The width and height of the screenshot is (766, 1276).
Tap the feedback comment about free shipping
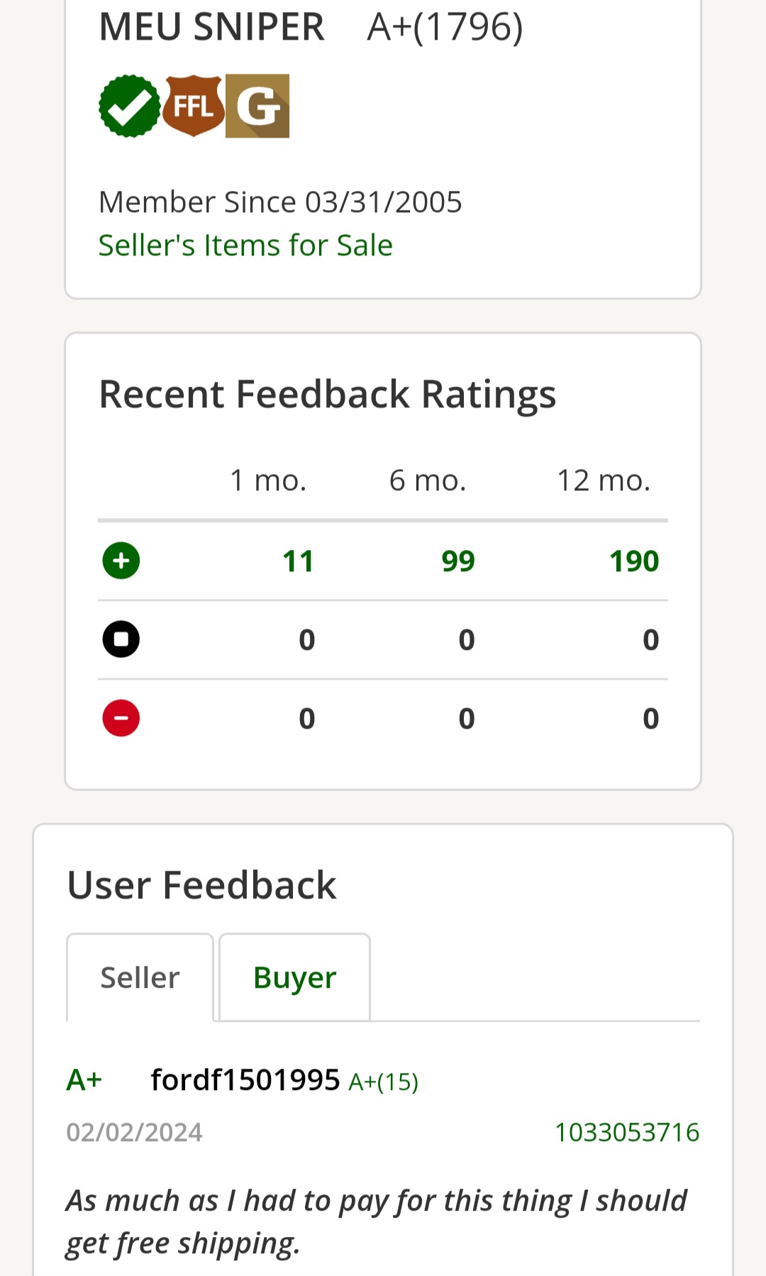377,1222
